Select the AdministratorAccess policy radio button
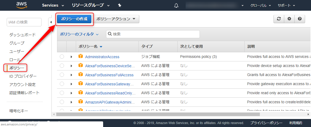 (62, 57)
